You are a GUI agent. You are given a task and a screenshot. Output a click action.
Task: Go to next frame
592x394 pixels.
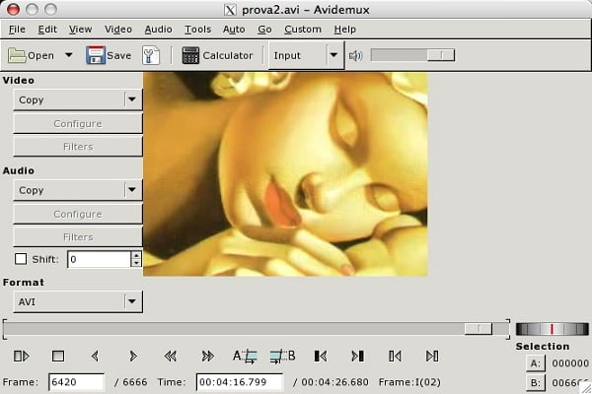132,356
